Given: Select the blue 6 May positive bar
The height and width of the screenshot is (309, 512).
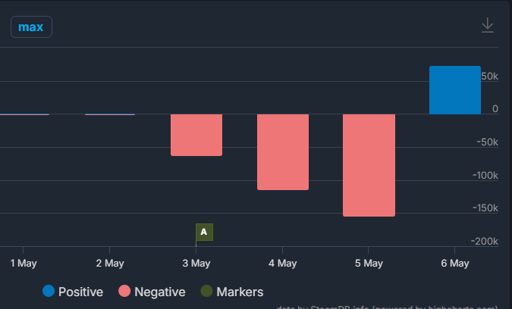Looking at the screenshot, I should tap(455, 90).
